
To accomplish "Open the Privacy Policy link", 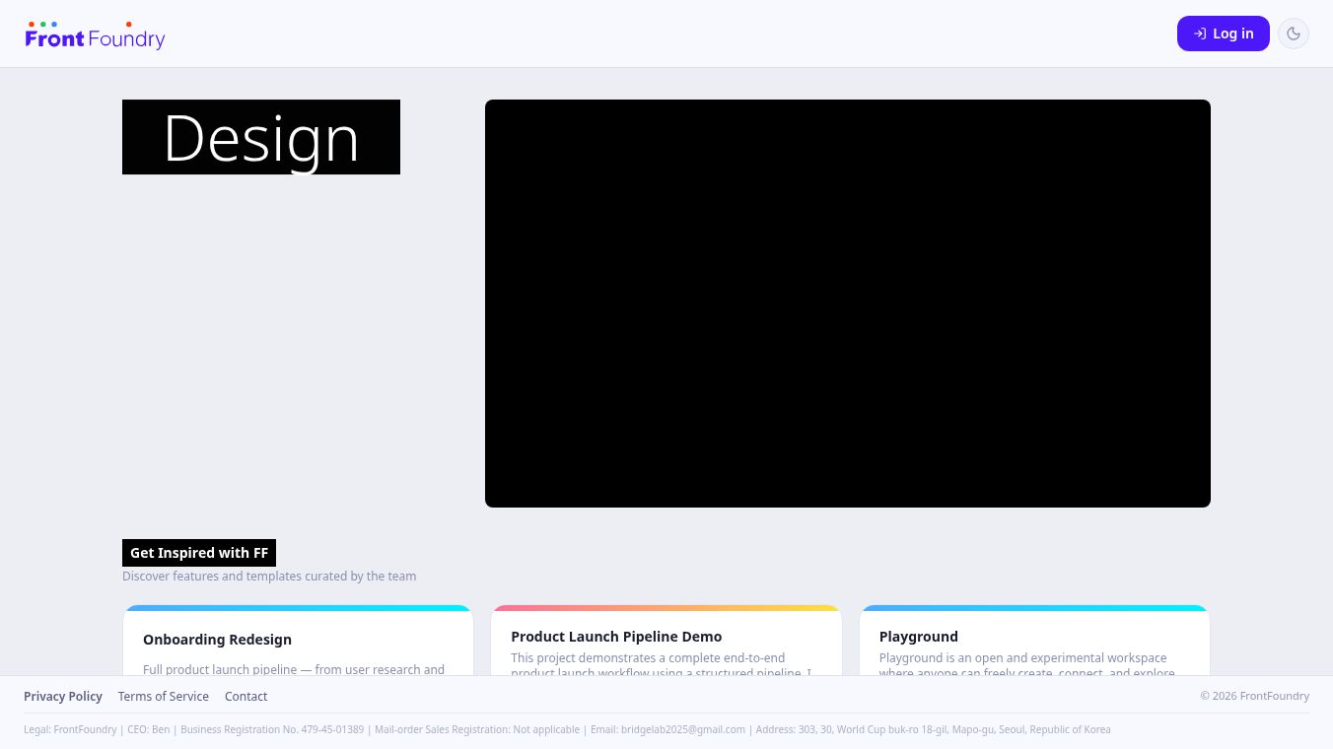I will [63, 696].
